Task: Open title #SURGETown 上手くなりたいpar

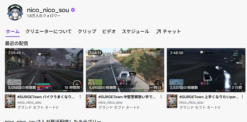Action: [209, 97]
